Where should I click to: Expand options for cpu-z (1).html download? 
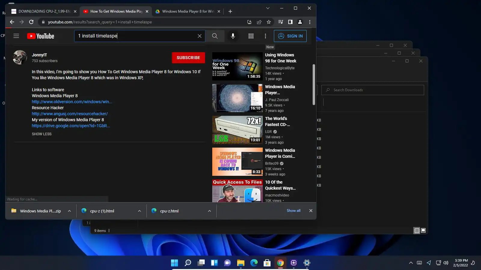coord(139,211)
